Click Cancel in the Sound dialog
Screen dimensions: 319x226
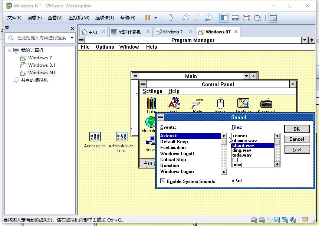297,139
